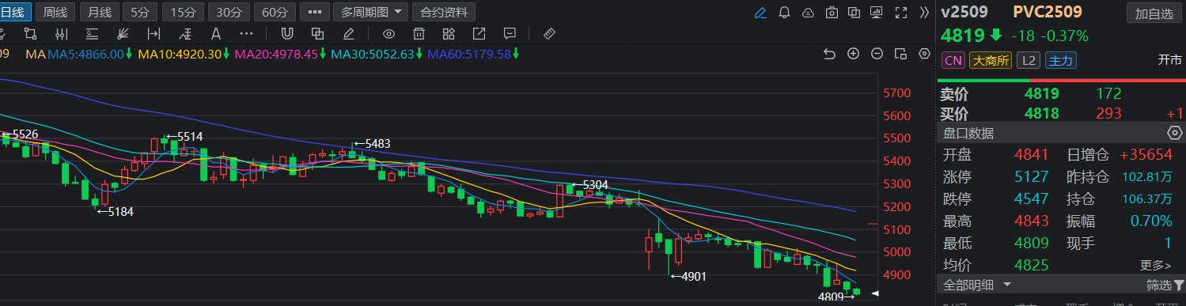Viewport: 1186px width, 306px height.
Task: Undo last chart action arrow icon
Action: [x=829, y=54]
